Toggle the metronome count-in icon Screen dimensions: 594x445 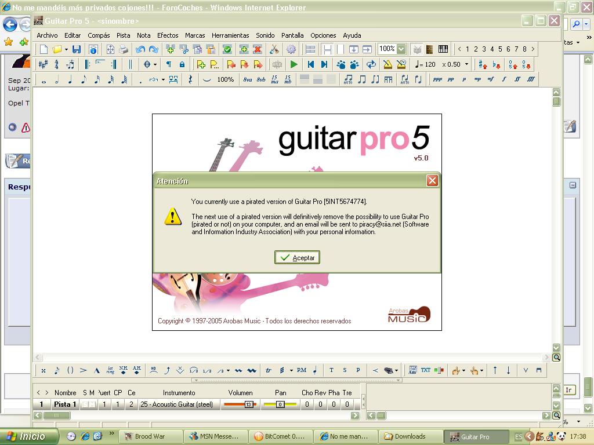coord(401,65)
